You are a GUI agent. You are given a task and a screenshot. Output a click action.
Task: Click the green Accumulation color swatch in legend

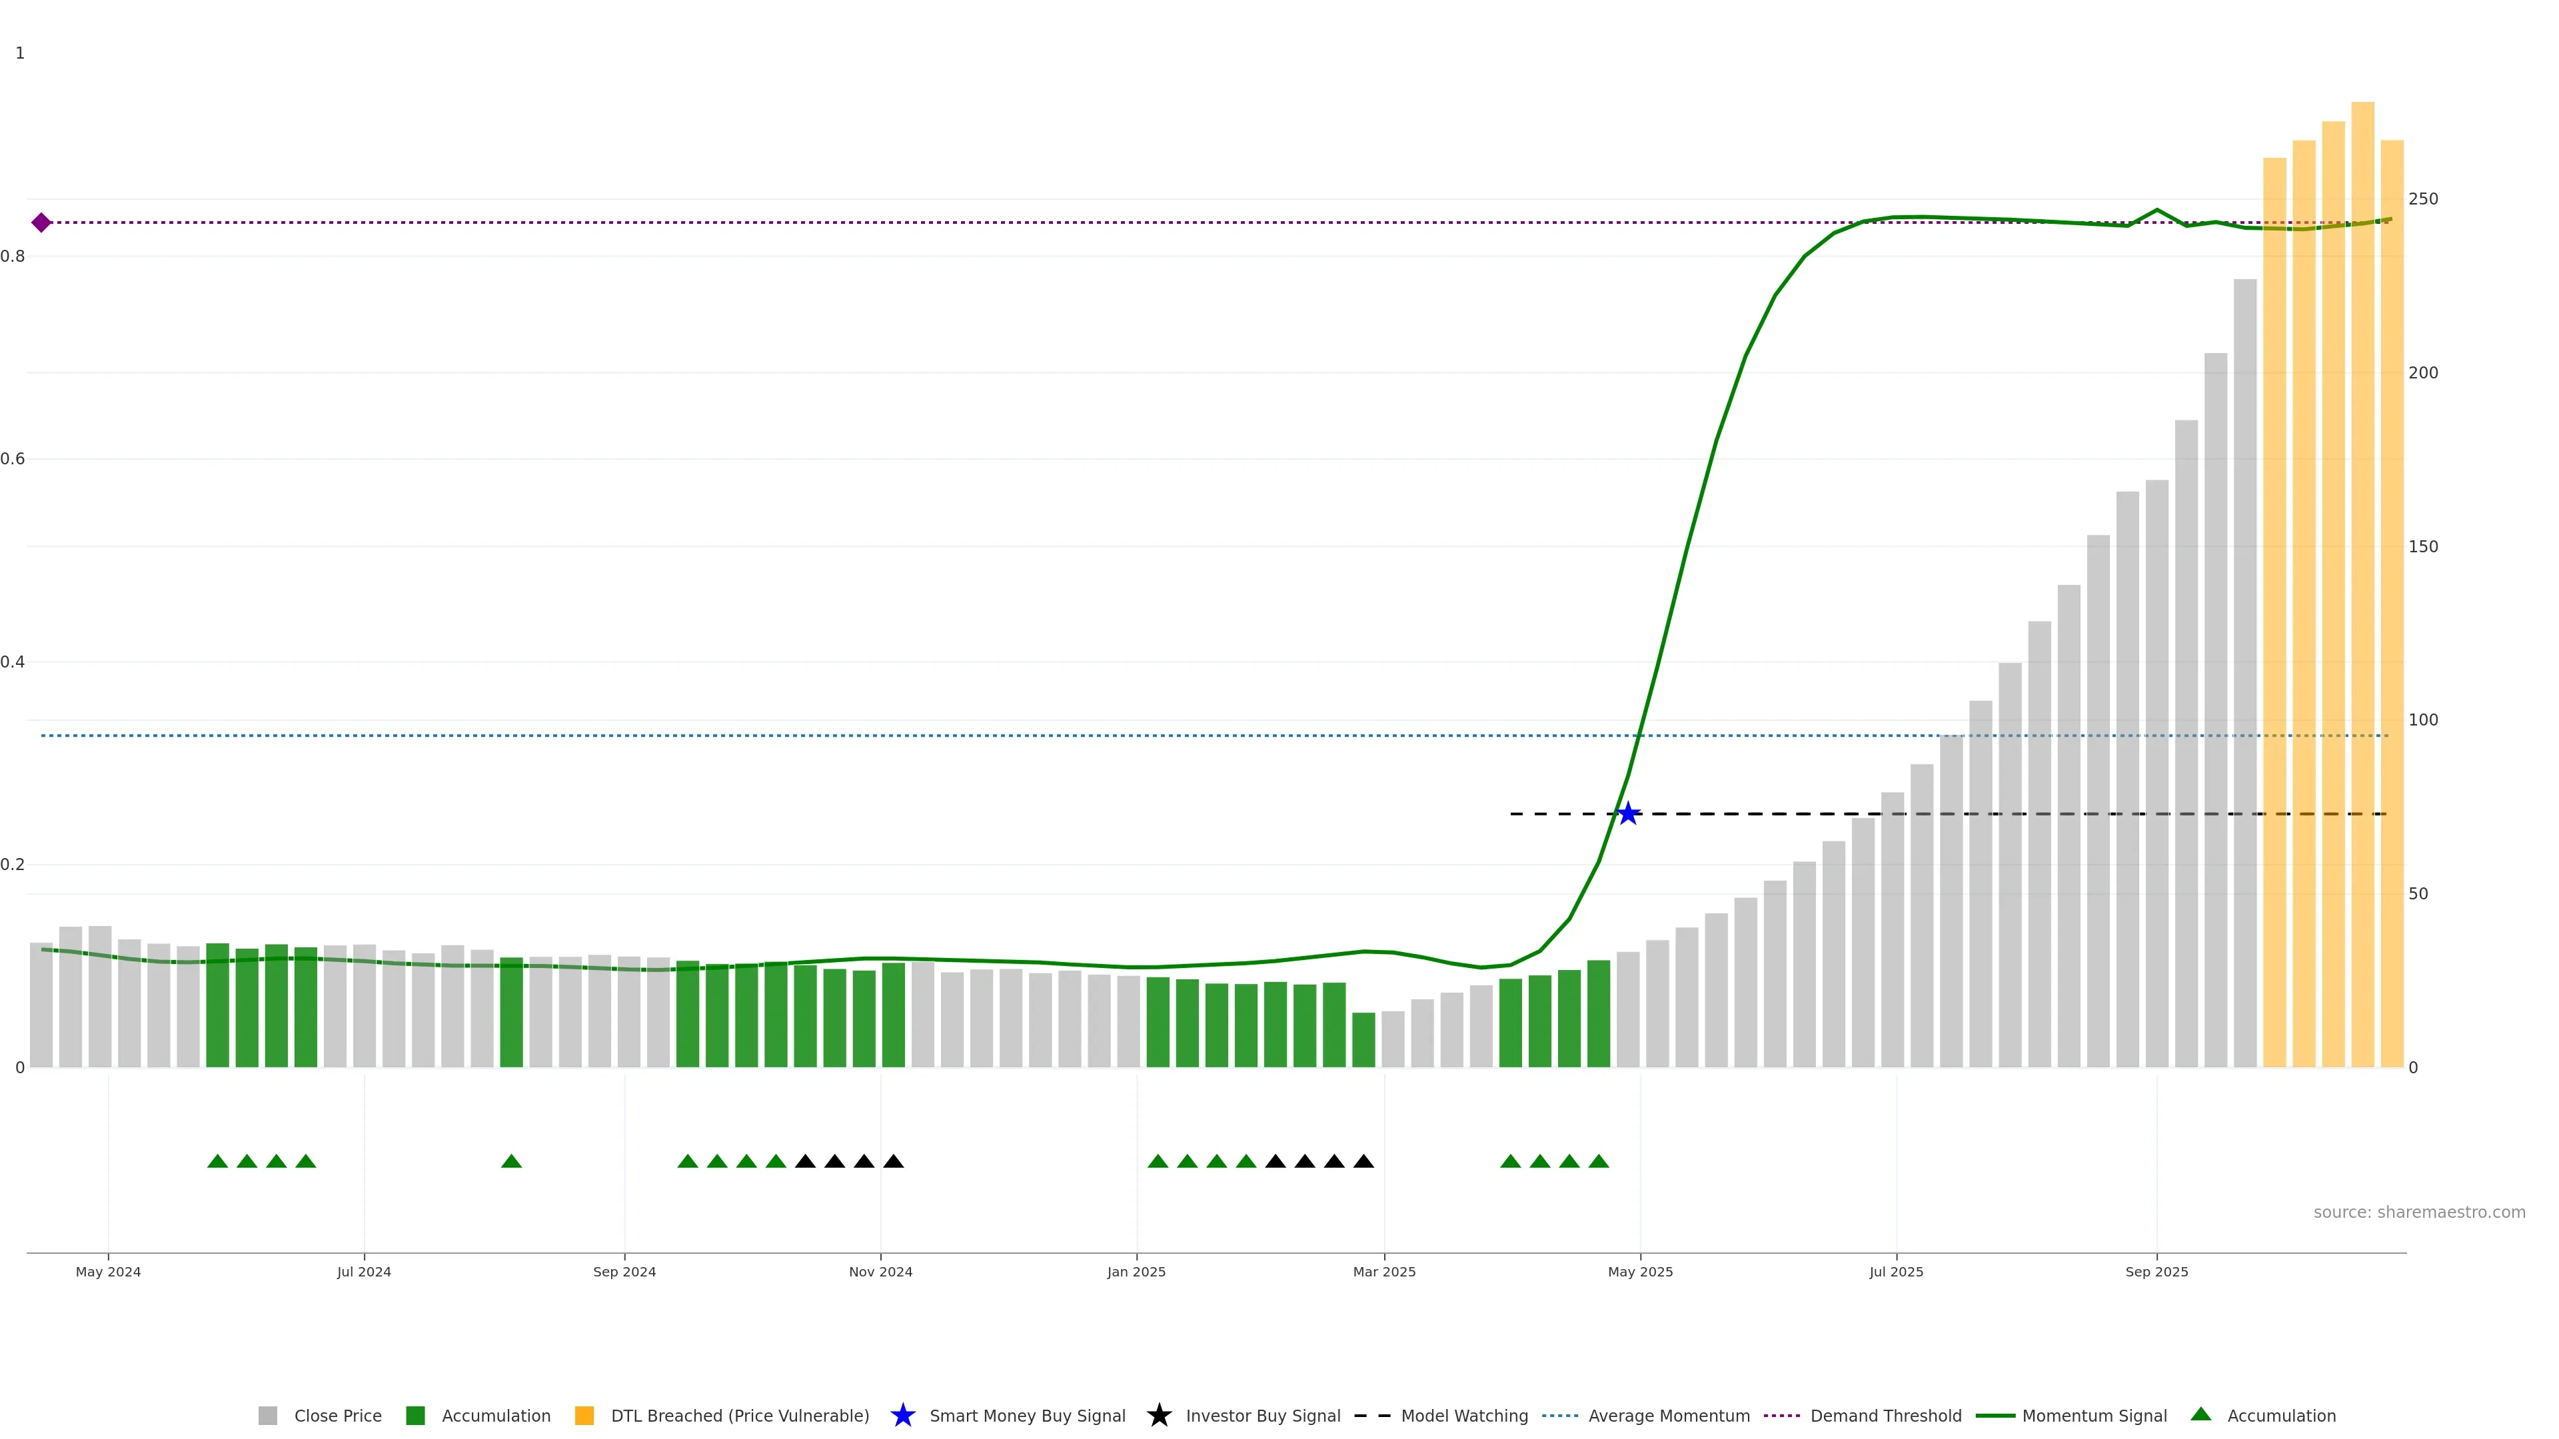point(415,1415)
